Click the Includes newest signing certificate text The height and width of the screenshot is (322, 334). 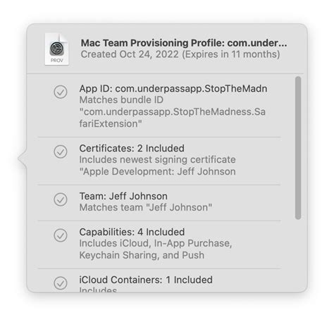click(x=157, y=159)
